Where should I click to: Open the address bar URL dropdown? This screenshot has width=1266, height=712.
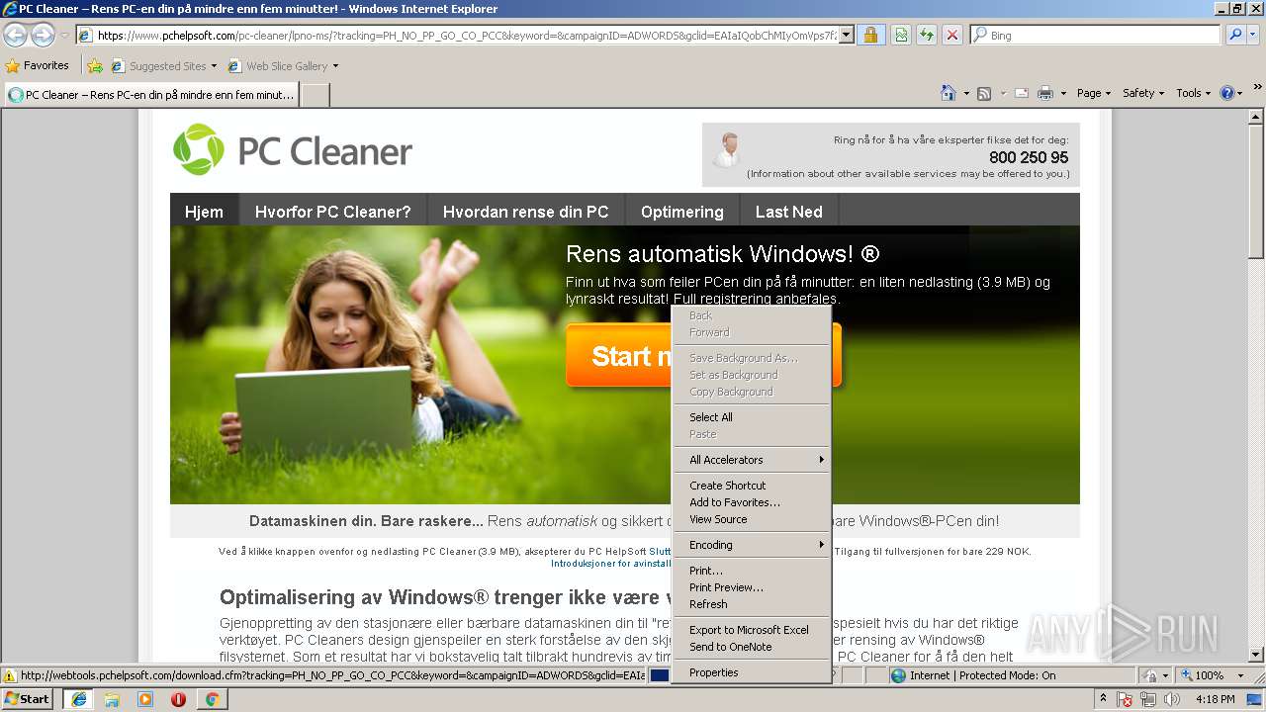click(847, 35)
